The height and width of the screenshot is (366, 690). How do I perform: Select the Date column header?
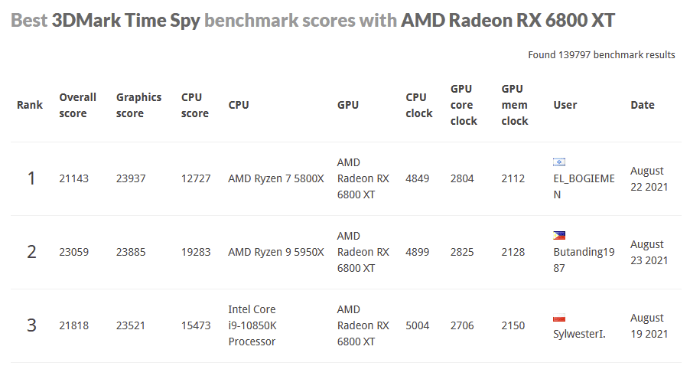click(x=643, y=105)
